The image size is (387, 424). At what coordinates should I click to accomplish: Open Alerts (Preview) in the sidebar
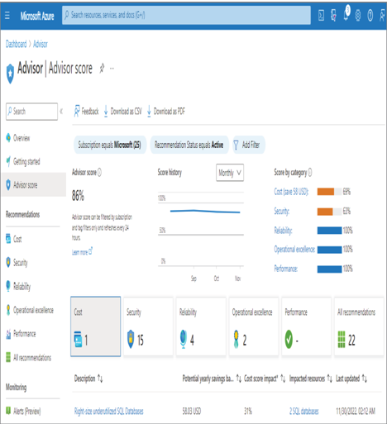point(23,411)
